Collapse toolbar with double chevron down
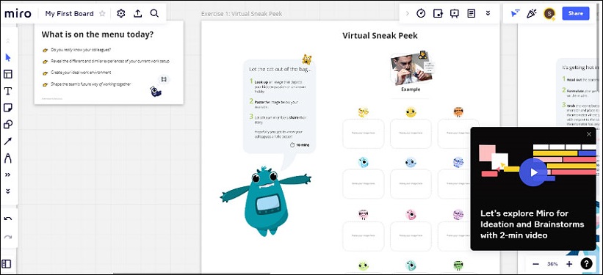The image size is (603, 275). 8,191
